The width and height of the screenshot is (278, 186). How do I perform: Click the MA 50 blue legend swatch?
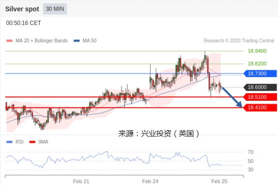[77, 41]
